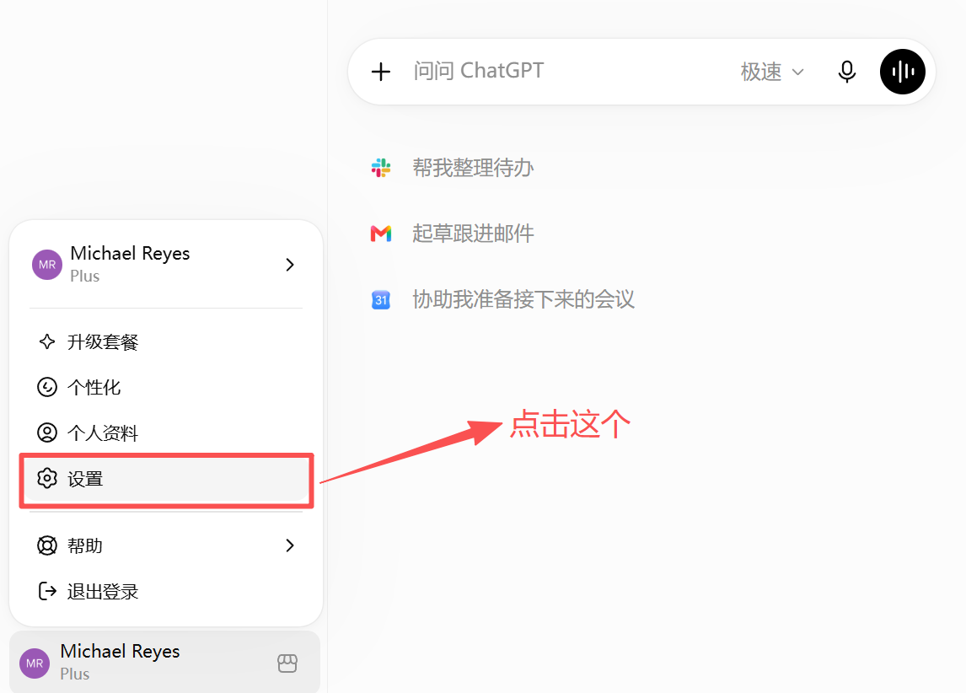Click the logout arrow icon beside 退出登录

(47, 591)
